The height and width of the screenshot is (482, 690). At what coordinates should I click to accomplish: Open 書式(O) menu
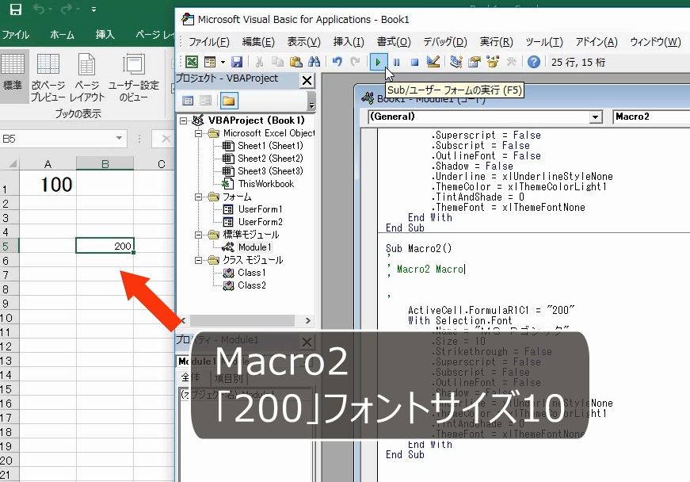[x=394, y=42]
